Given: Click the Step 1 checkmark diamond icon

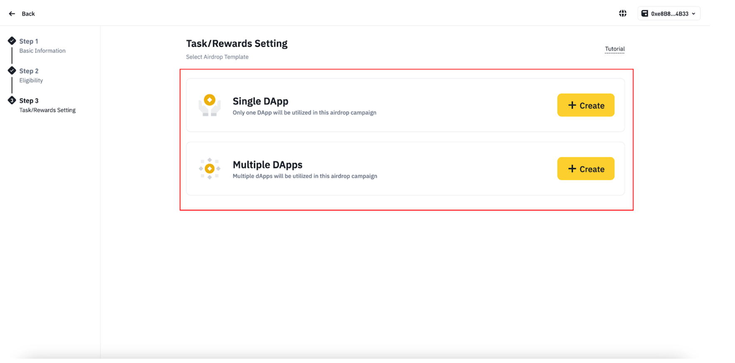Looking at the screenshot, I should click(x=12, y=41).
